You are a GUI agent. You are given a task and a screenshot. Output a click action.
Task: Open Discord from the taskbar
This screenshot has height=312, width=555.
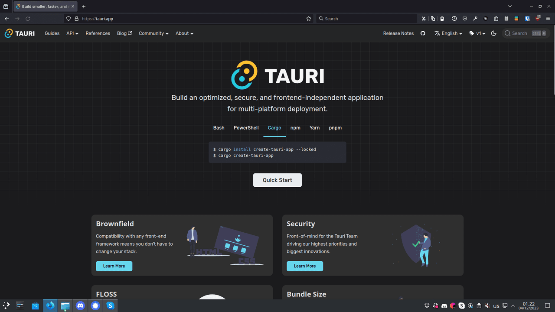coord(80,305)
